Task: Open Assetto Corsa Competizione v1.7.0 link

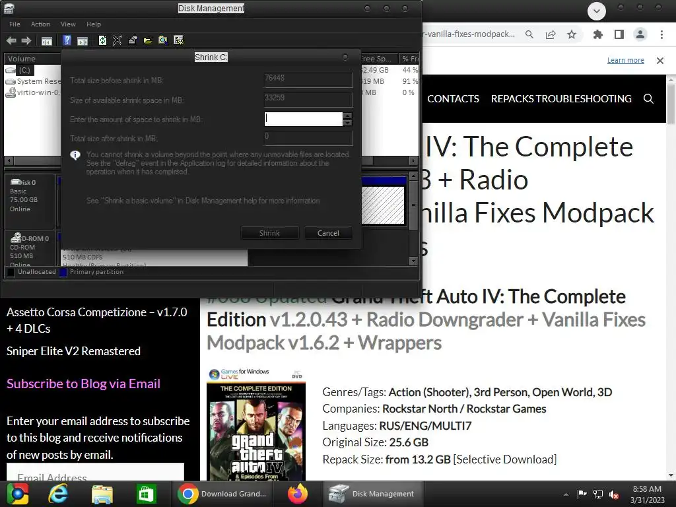Action: (97, 320)
